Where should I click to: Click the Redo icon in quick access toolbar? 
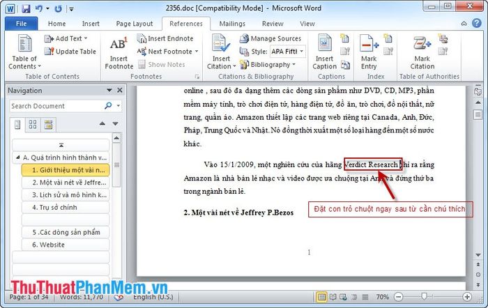[58, 8]
